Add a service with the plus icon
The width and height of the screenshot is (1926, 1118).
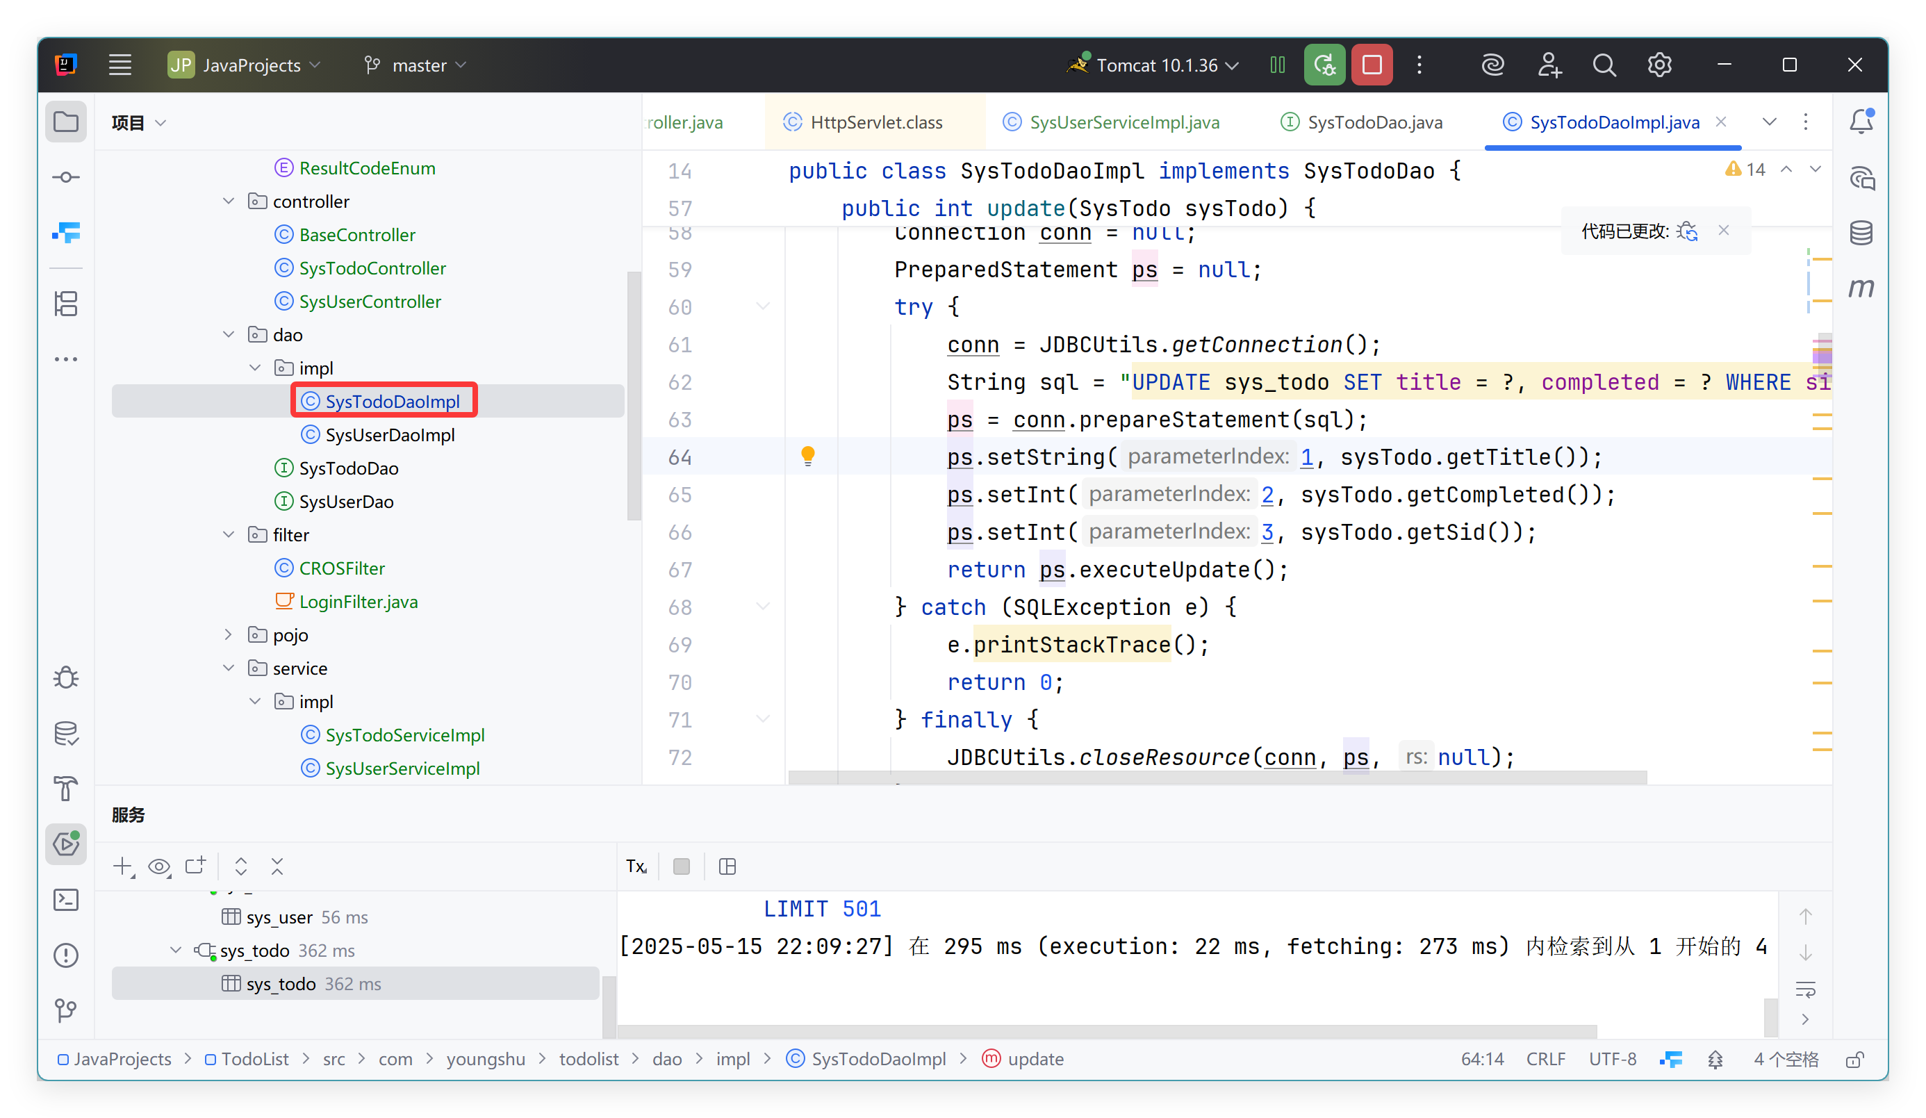click(x=123, y=866)
